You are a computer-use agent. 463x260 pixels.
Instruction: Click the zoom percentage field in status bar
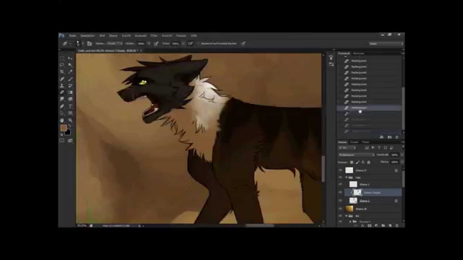coord(82,226)
